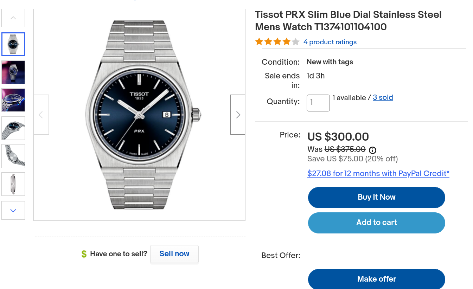Click the star rating icons
This screenshot has width=473, height=289.
click(x=277, y=42)
